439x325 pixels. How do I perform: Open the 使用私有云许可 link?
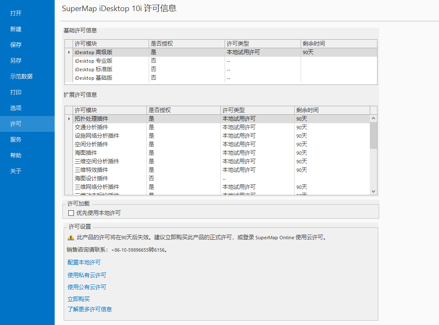click(x=87, y=275)
